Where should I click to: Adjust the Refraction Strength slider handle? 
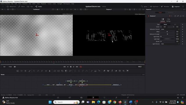(167, 34)
